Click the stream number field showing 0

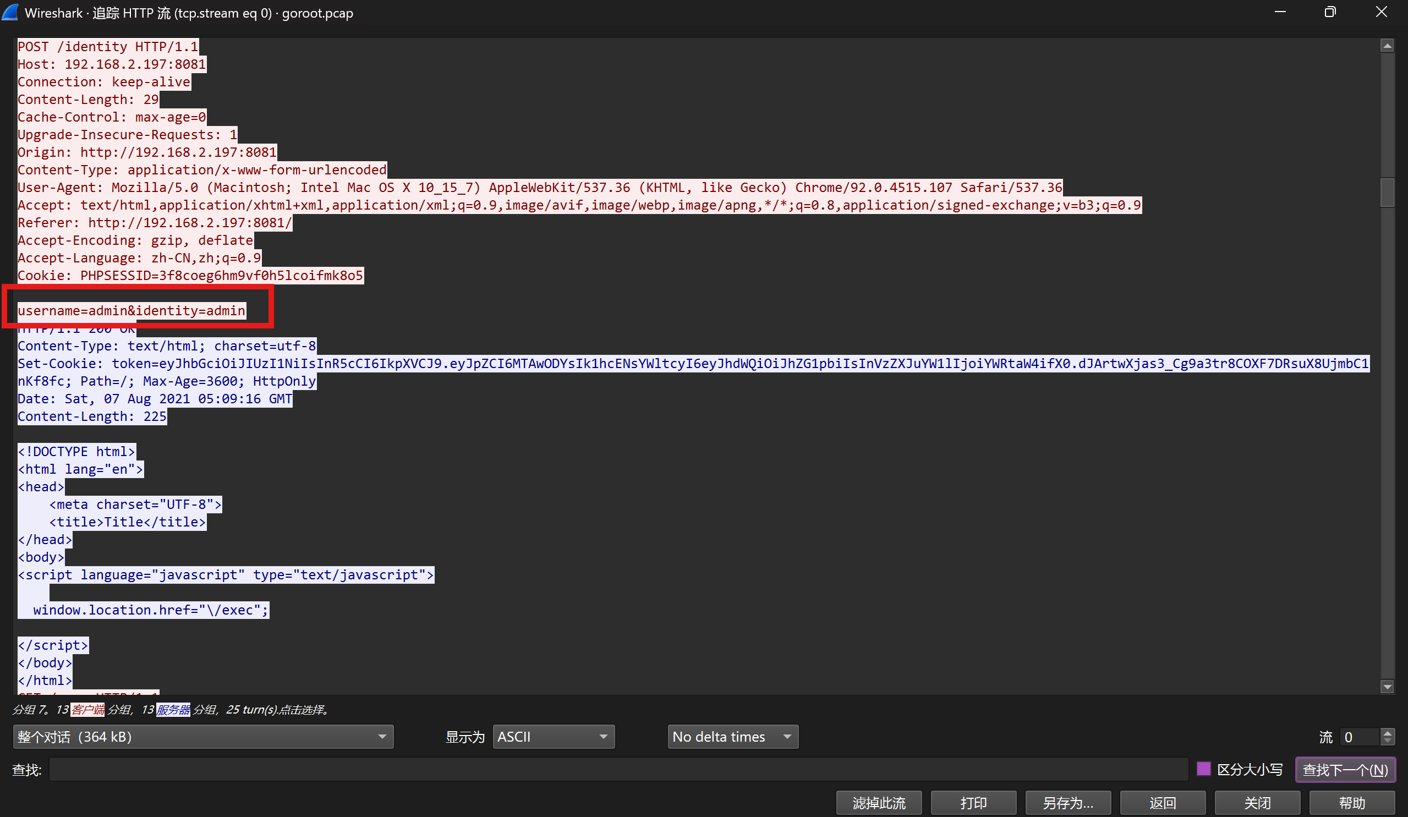pos(1360,737)
